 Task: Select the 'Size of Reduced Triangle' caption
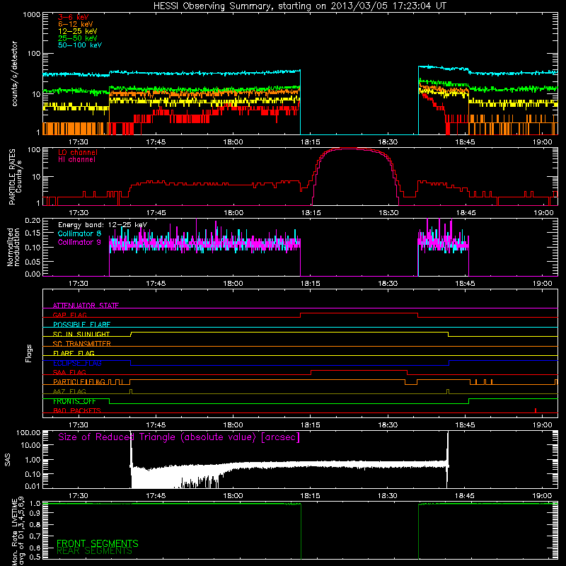pos(179,437)
